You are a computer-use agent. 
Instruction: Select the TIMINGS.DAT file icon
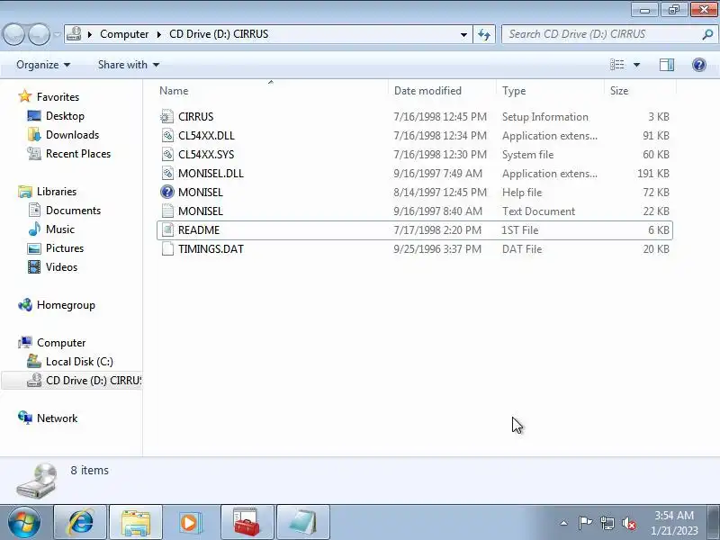coord(167,249)
